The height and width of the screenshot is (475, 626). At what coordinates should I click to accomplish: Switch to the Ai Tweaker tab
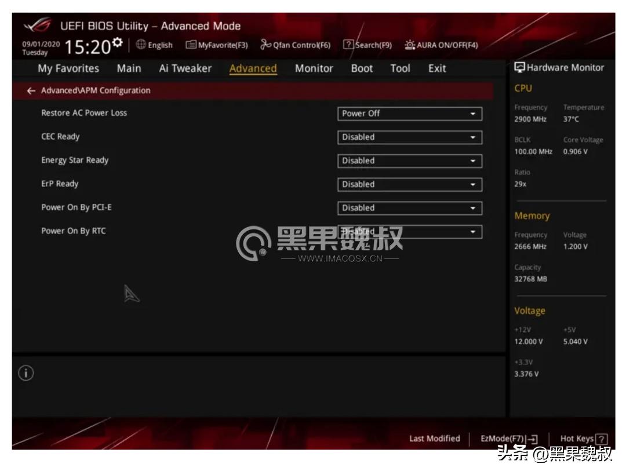click(185, 68)
